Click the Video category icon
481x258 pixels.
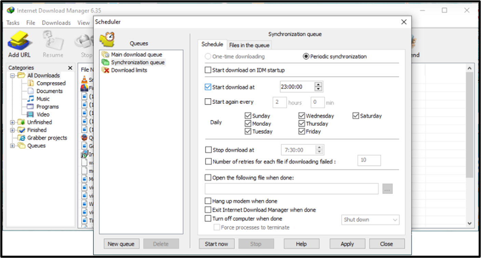[31, 115]
